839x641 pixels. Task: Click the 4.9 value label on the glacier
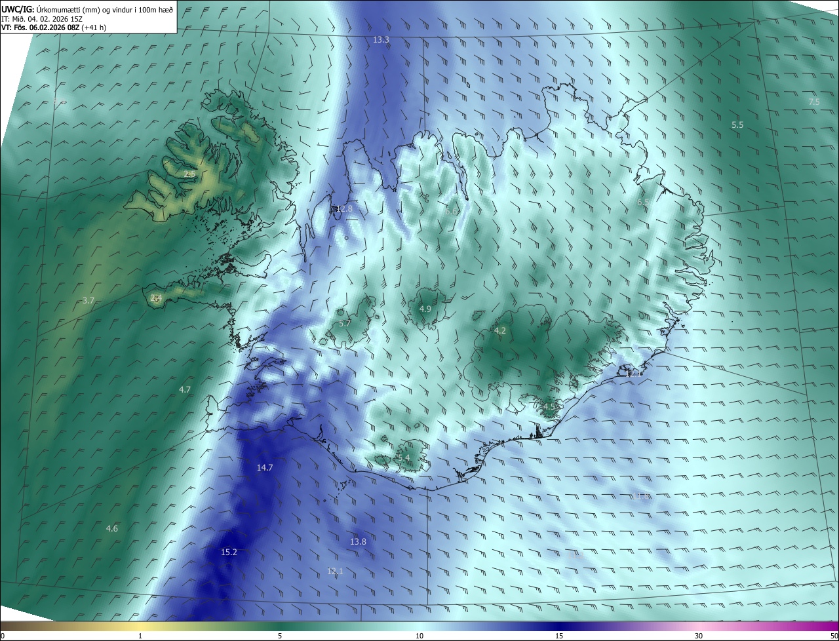coord(425,309)
